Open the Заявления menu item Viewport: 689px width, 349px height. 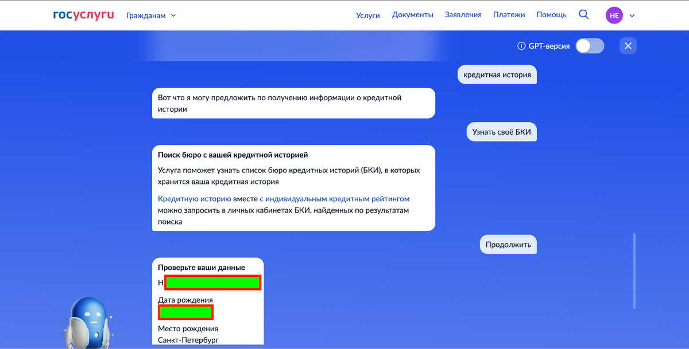[463, 15]
